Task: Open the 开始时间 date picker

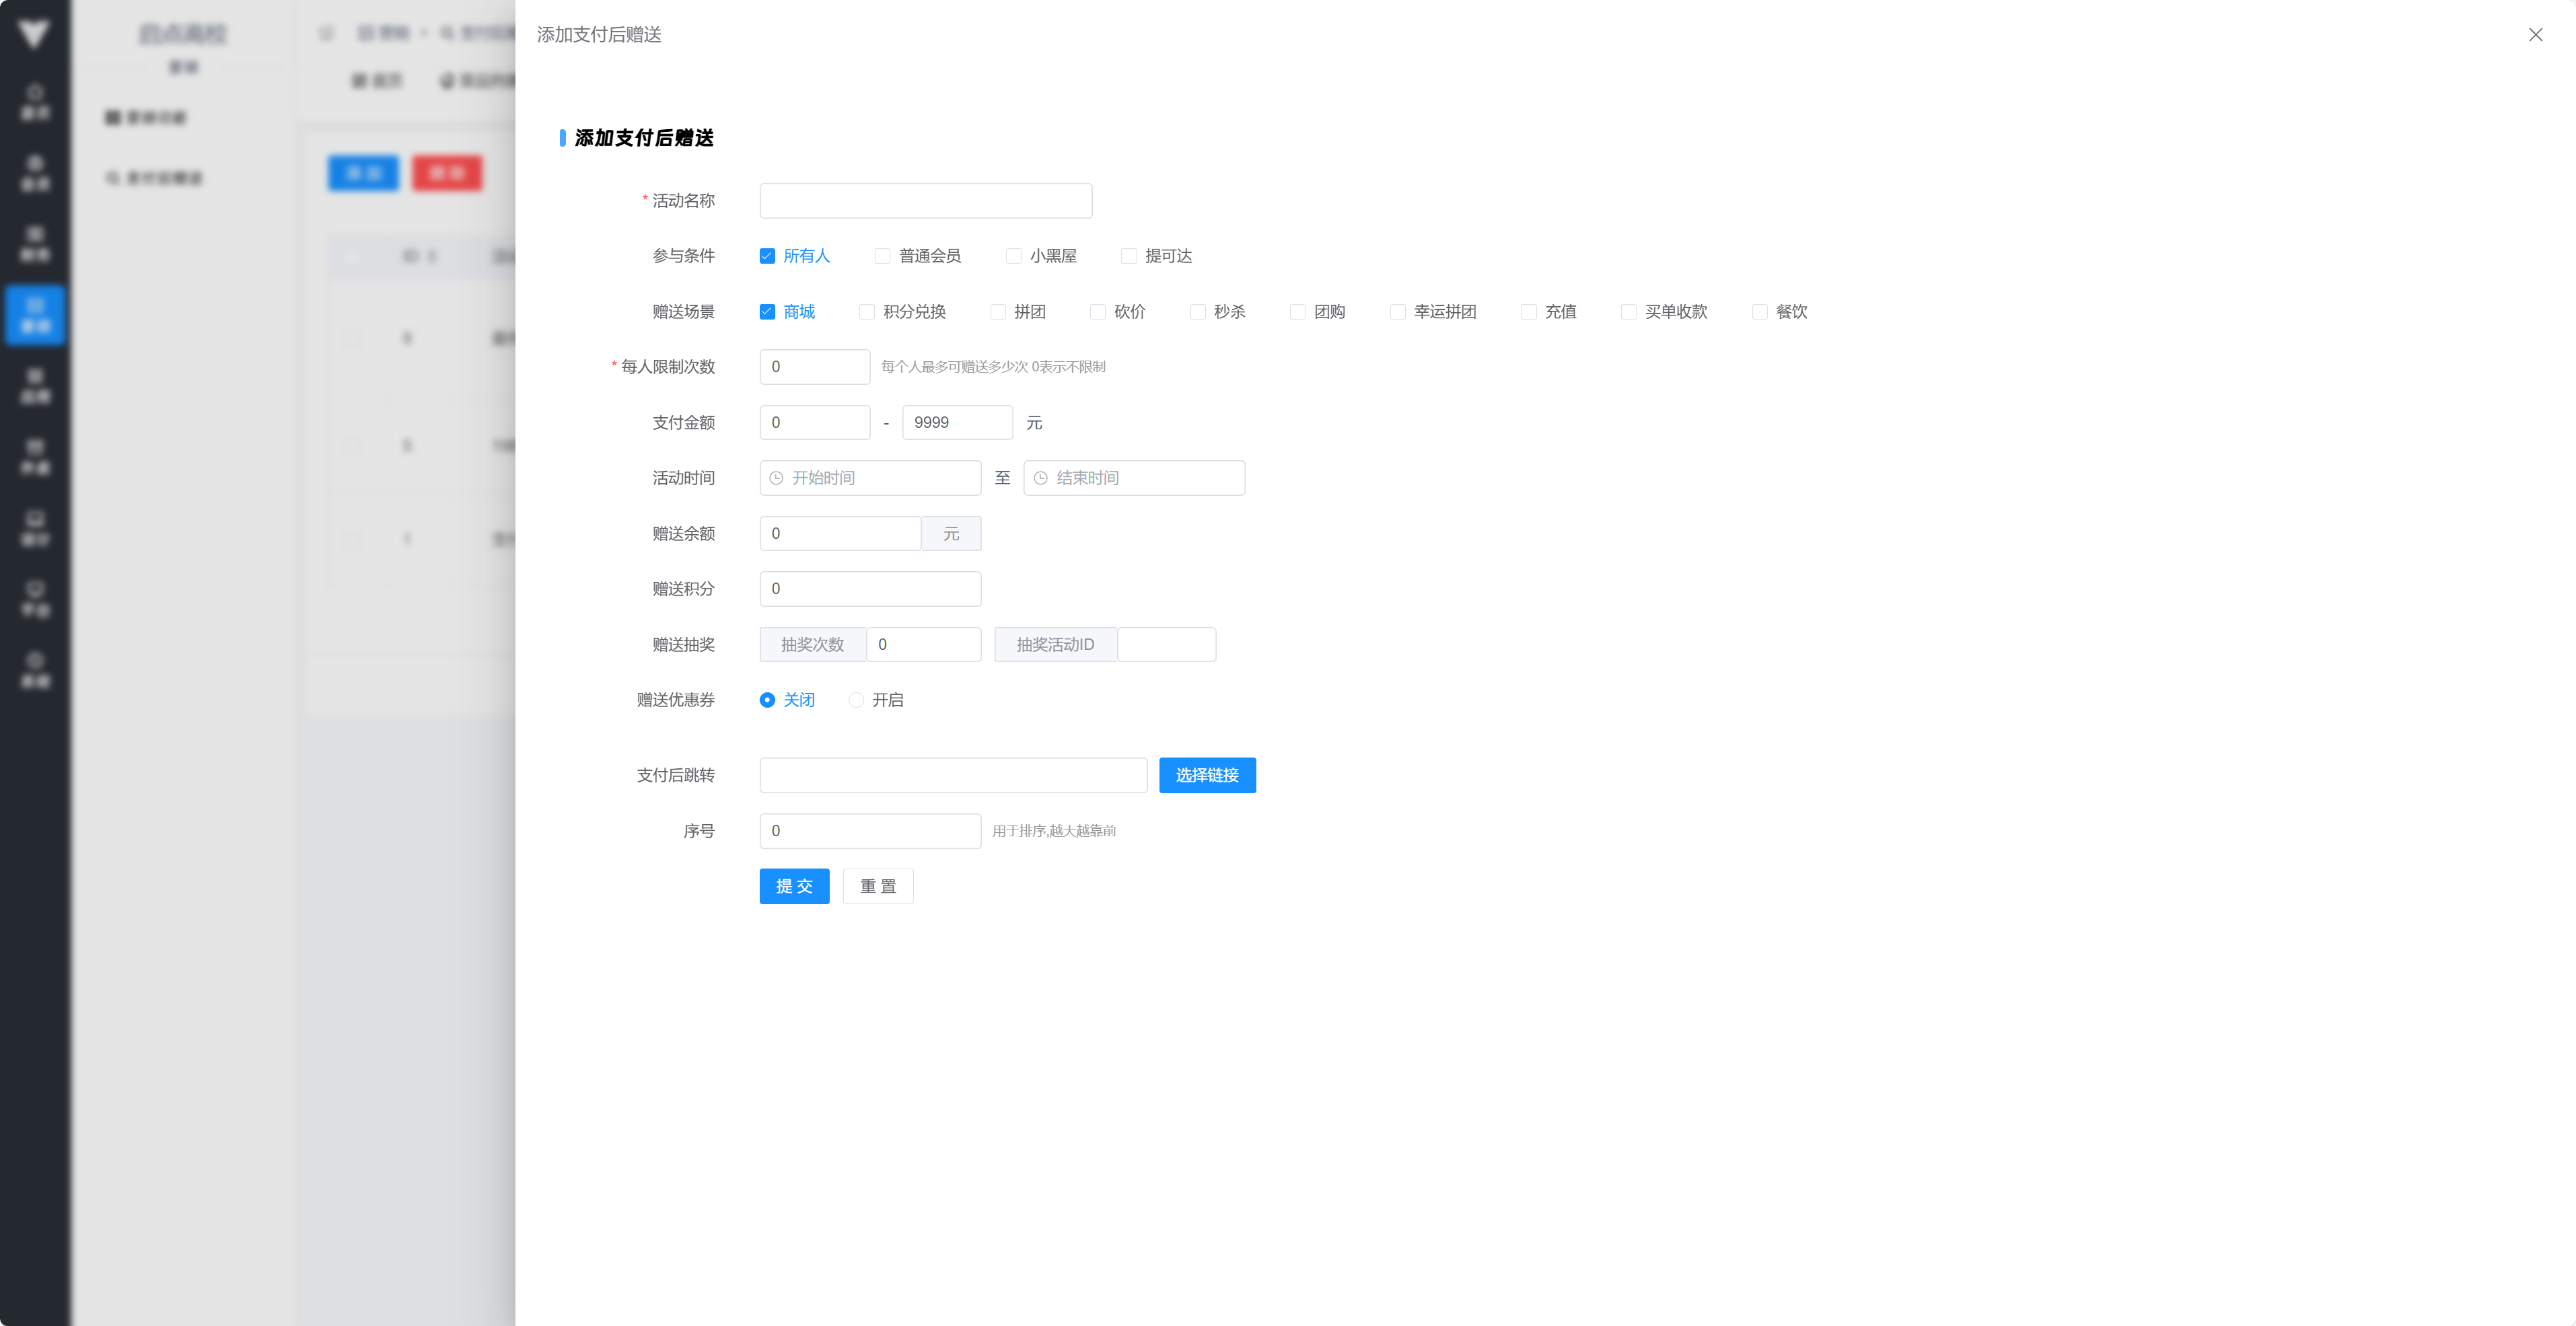Action: click(880, 478)
